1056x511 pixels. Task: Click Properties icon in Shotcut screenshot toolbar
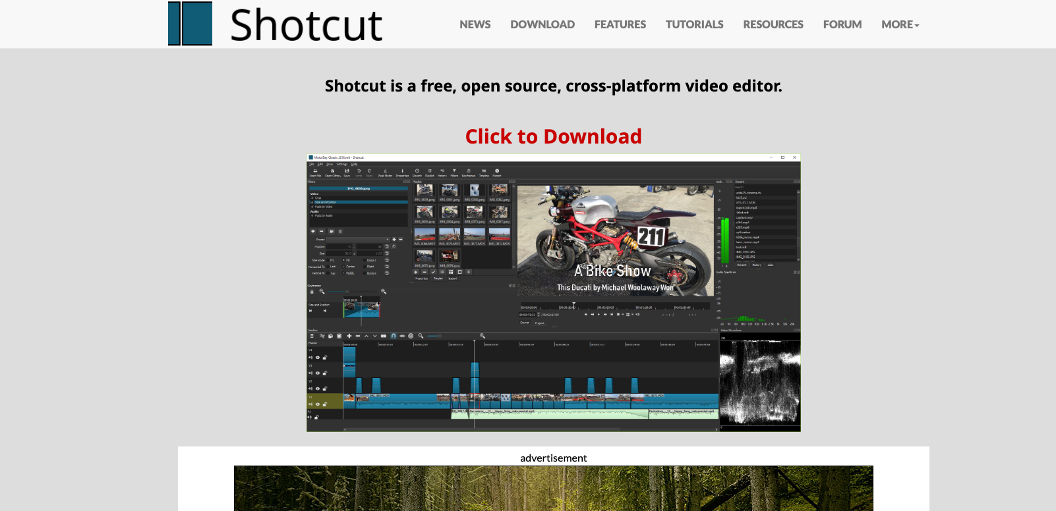click(402, 173)
